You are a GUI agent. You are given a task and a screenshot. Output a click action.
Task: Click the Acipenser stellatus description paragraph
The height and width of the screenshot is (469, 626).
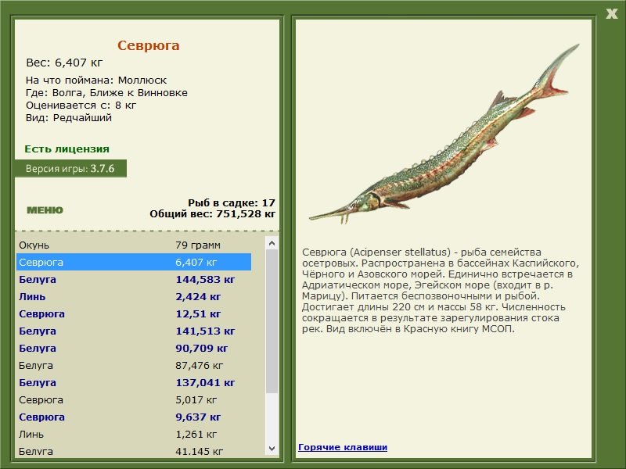pos(441,290)
